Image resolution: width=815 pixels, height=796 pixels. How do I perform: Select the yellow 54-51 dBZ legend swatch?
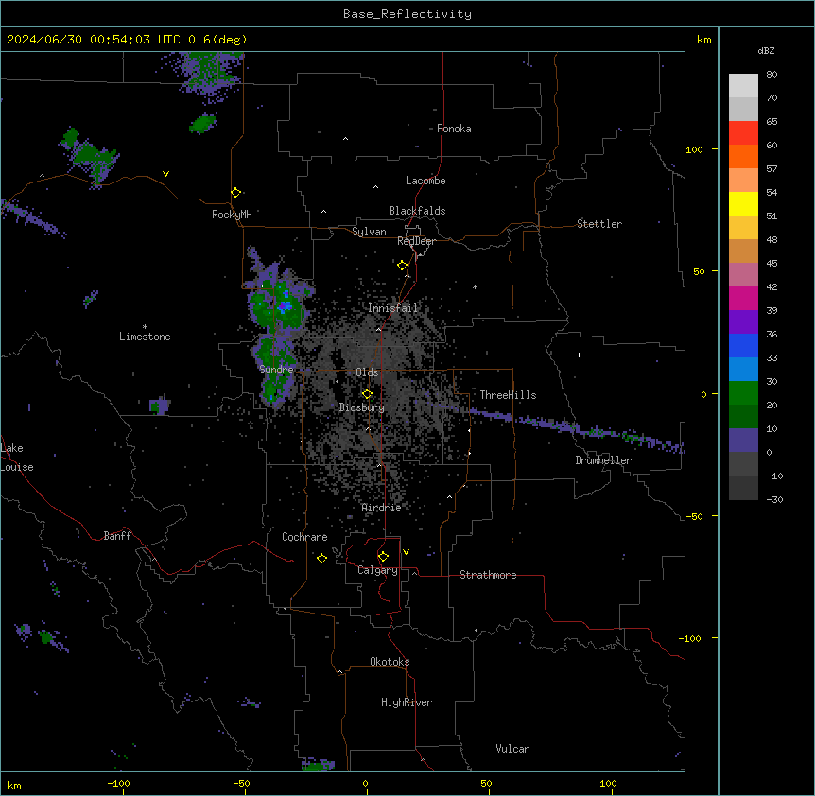point(743,203)
